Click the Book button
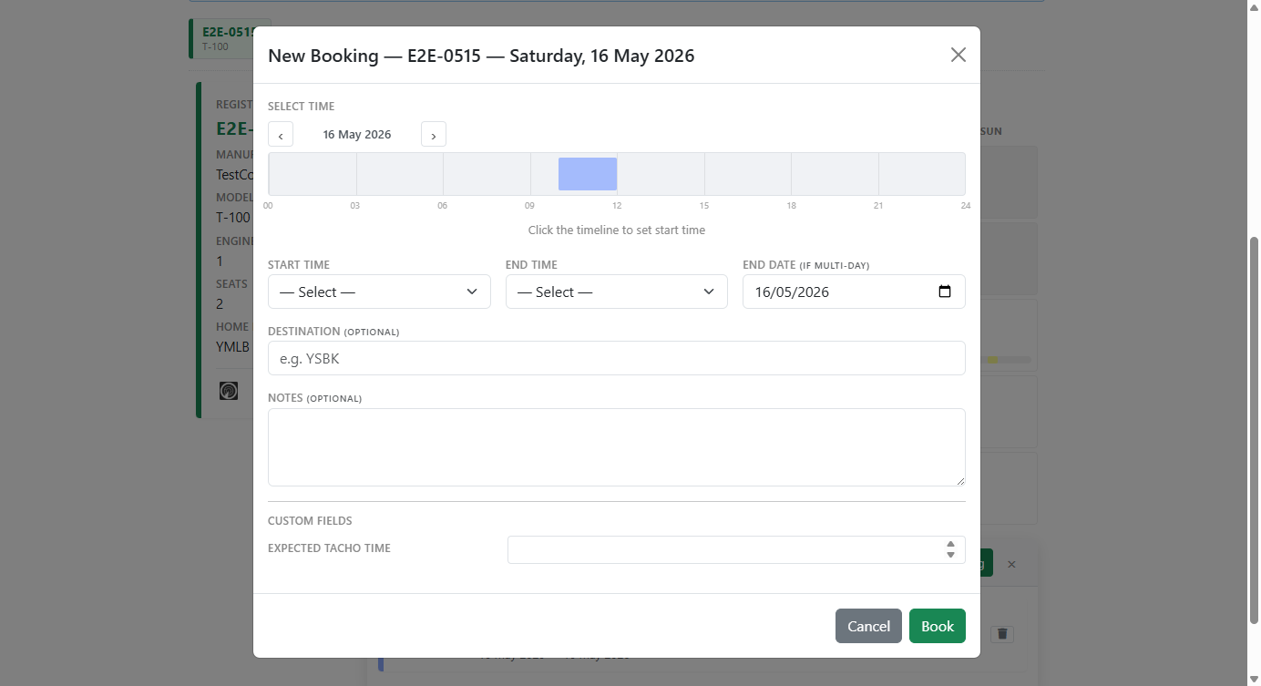The height and width of the screenshot is (686, 1261). [x=938, y=626]
